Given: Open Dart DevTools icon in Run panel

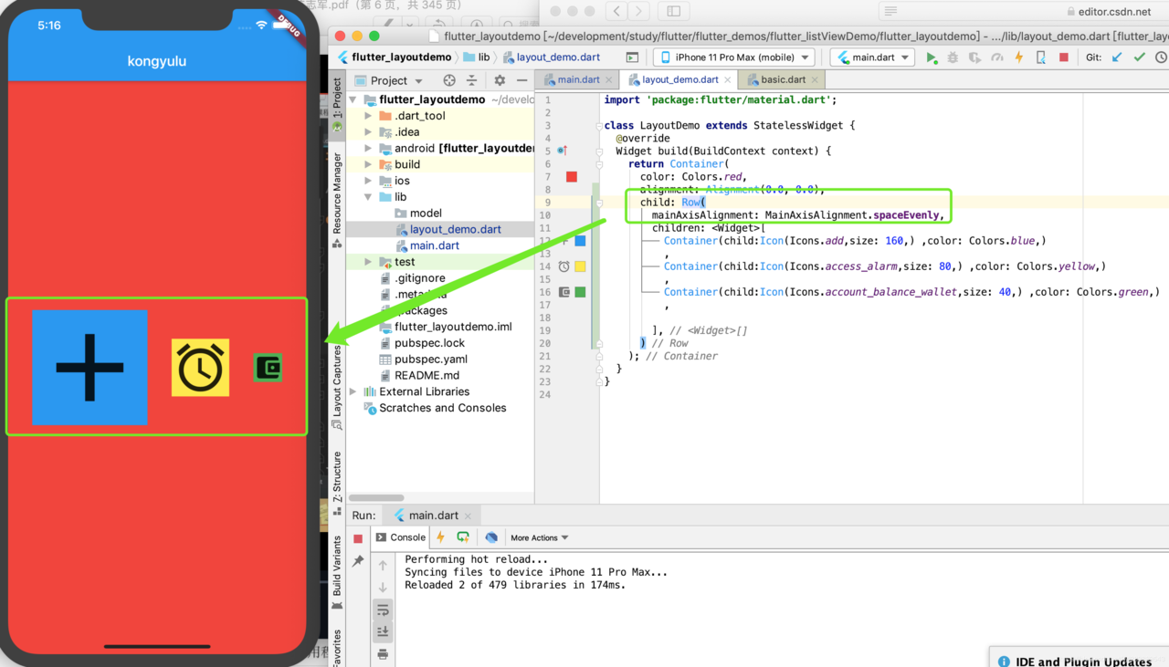Looking at the screenshot, I should (491, 537).
